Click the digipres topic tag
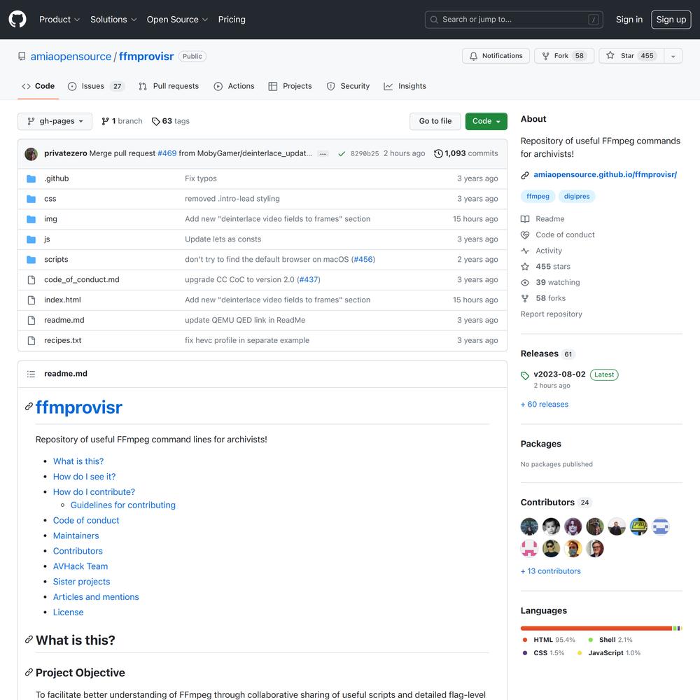 (x=577, y=197)
